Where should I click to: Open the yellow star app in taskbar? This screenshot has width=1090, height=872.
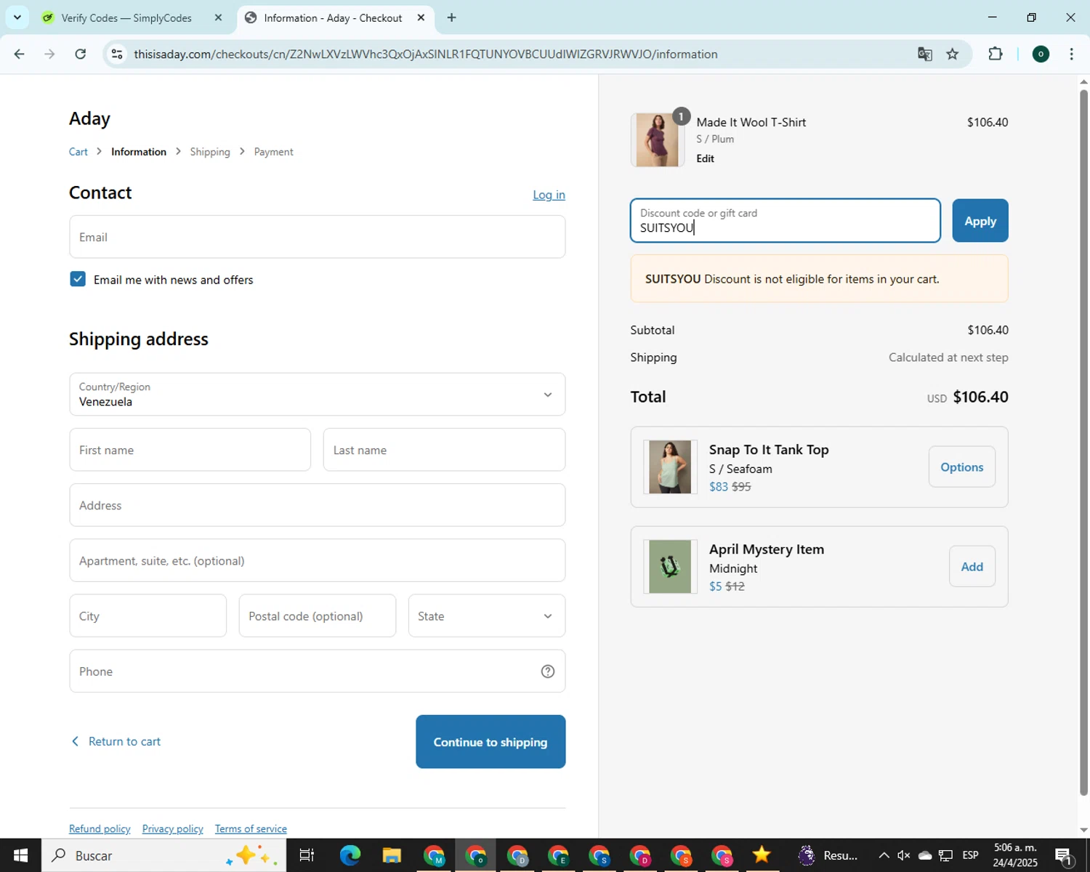(761, 855)
